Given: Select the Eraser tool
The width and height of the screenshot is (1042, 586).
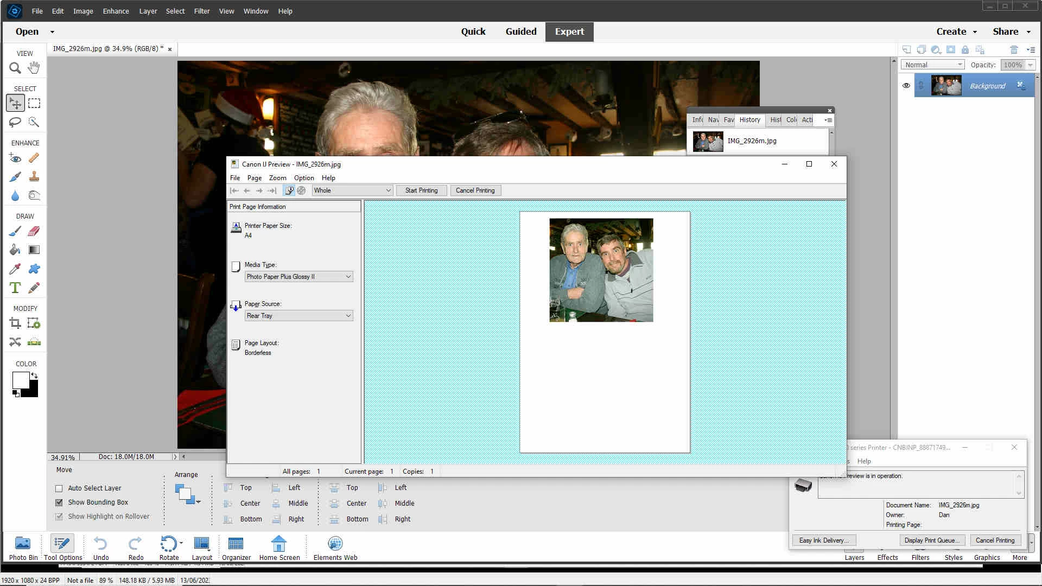Looking at the screenshot, I should [x=34, y=231].
